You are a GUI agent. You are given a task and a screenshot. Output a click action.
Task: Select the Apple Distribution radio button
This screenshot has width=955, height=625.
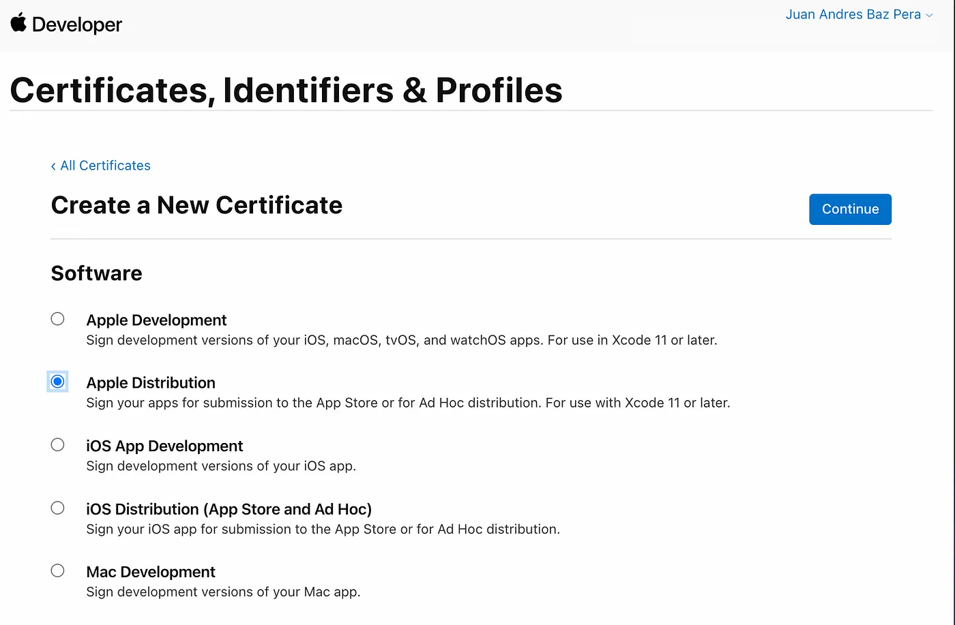[58, 382]
